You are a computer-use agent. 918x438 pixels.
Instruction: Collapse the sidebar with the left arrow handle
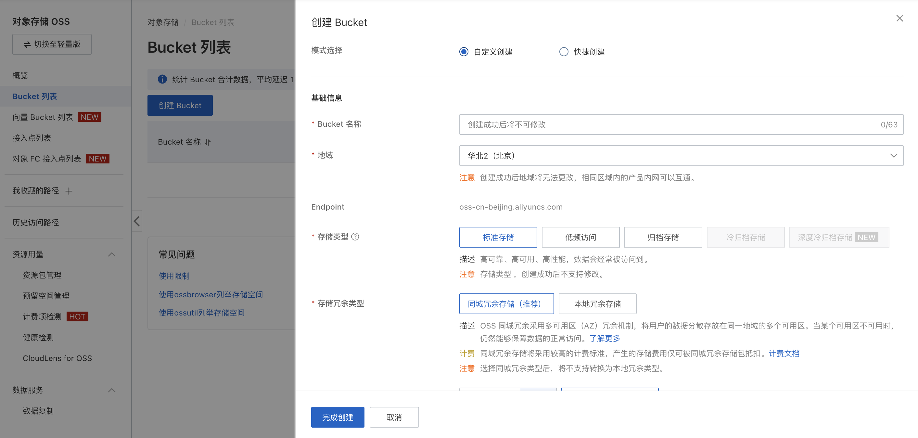[x=137, y=221]
